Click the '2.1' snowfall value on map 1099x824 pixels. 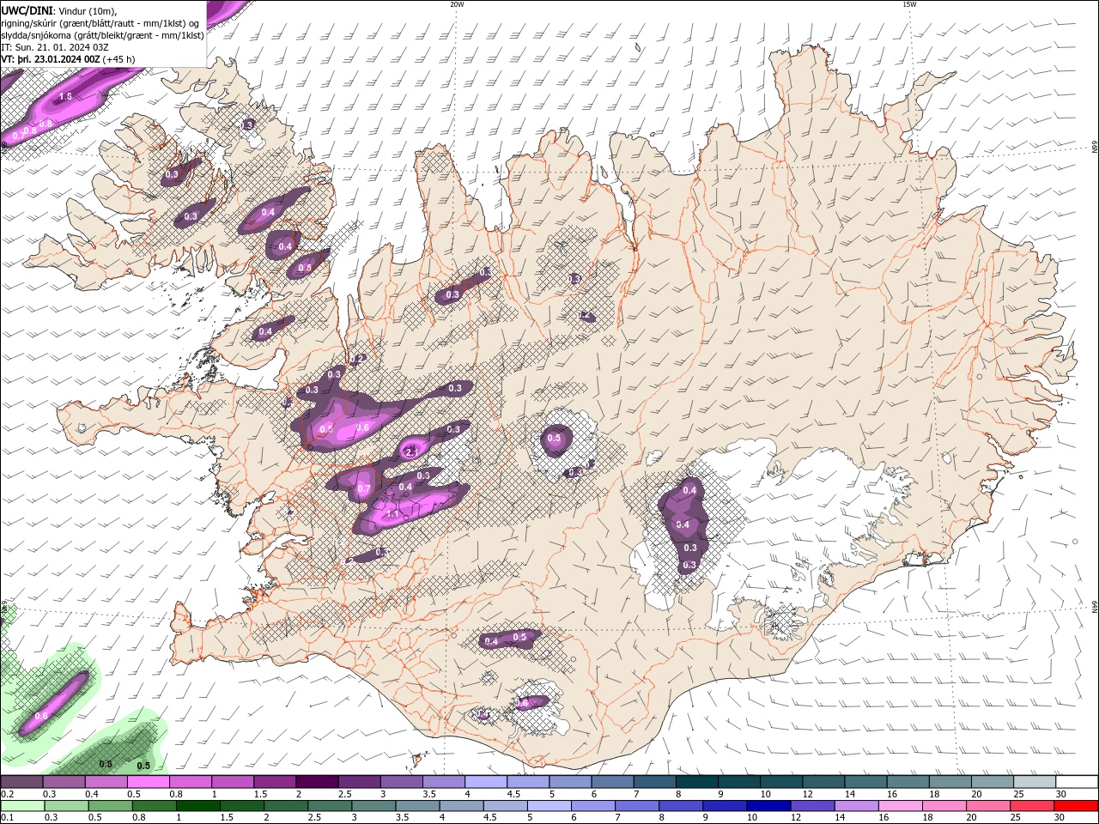[x=410, y=451]
